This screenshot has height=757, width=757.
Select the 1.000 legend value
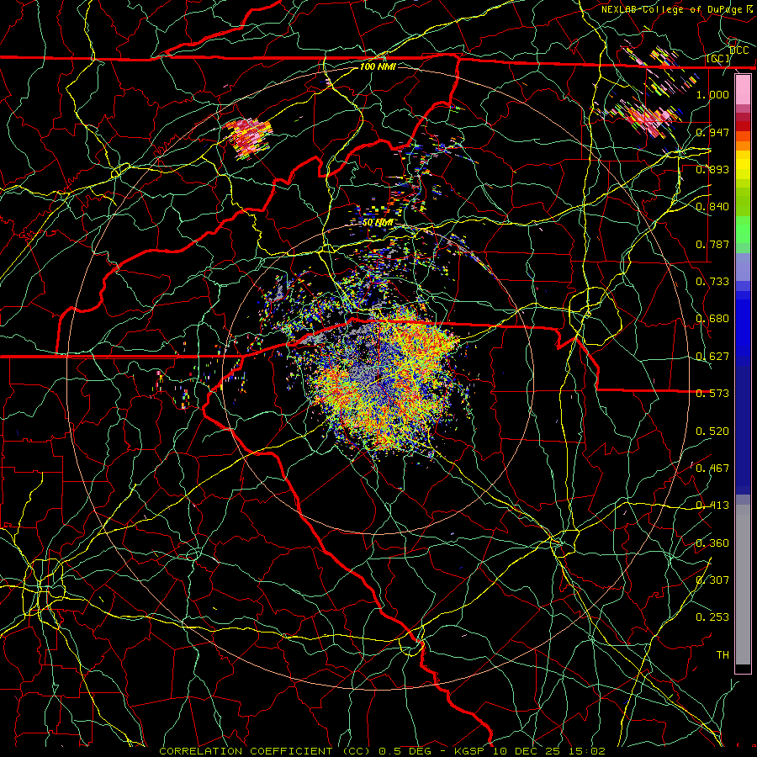click(x=712, y=94)
